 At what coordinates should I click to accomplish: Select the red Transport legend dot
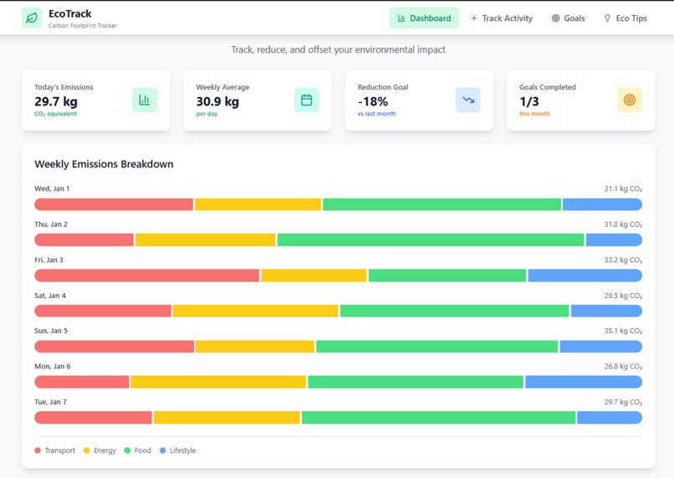point(38,450)
